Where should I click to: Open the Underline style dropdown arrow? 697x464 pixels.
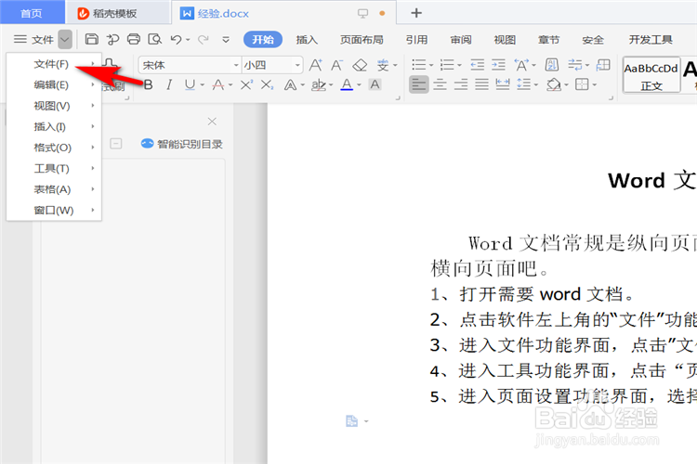(203, 84)
